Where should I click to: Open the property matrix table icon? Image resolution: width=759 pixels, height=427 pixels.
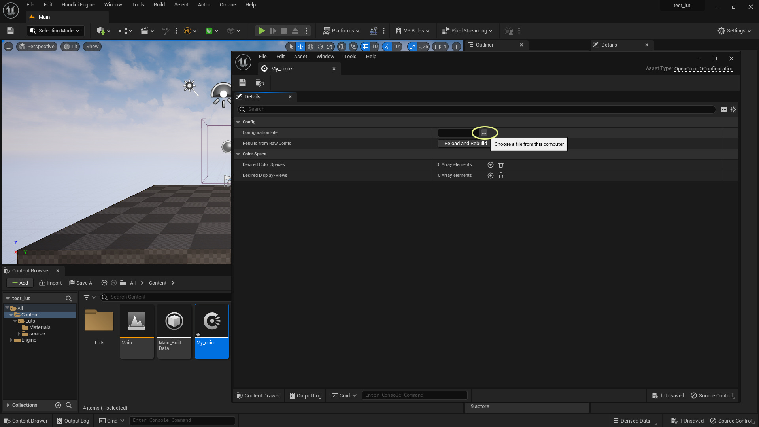click(x=724, y=110)
